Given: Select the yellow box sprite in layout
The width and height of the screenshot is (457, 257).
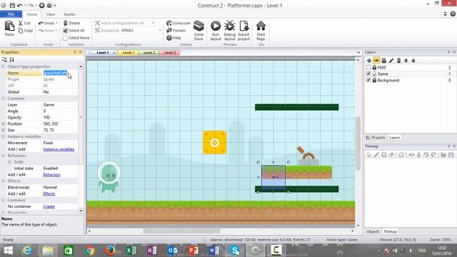Looking at the screenshot, I should tap(215, 143).
